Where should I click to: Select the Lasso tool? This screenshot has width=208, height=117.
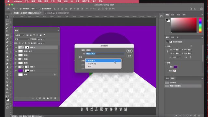pyautogui.click(x=7, y=24)
